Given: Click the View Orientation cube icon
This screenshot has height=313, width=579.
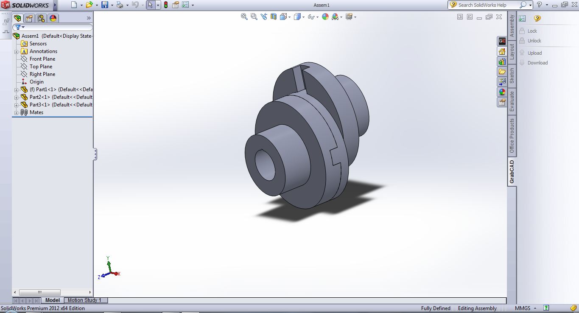Looking at the screenshot, I should coord(283,17).
